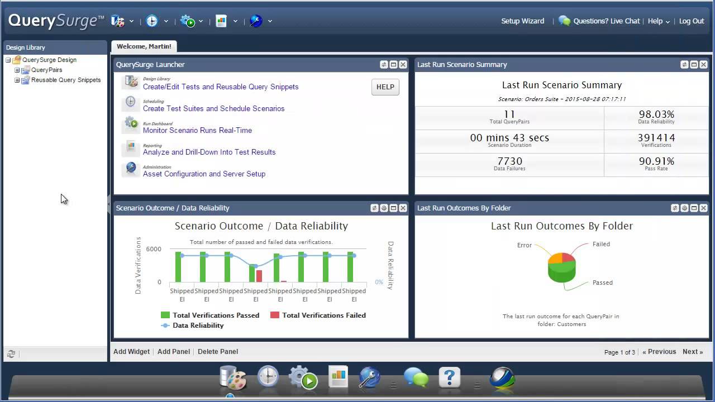
Task: Select Reusable Query Snippets folder in tree
Action: tap(66, 80)
